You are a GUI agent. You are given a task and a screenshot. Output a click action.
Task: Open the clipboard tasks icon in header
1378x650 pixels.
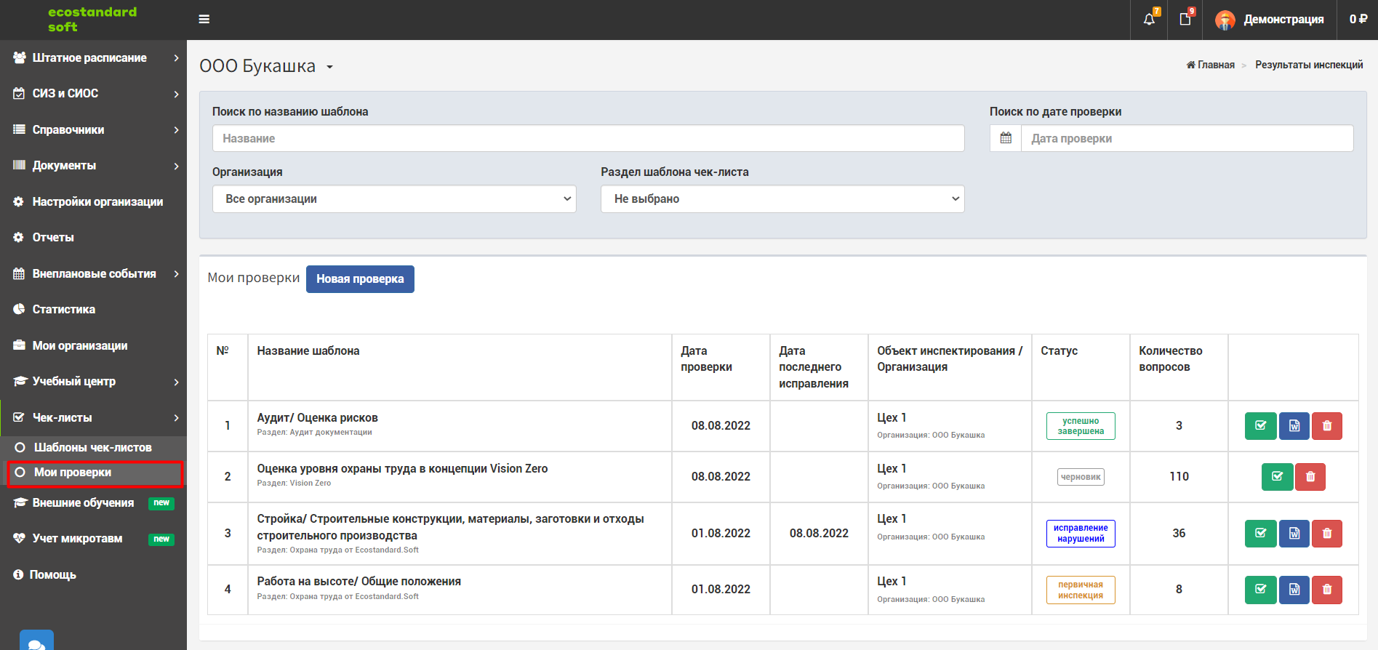coord(1185,20)
